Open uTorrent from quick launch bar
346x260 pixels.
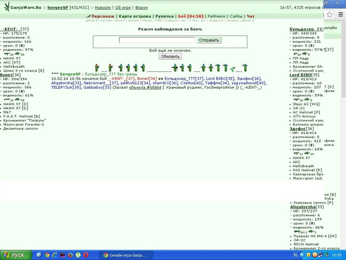pos(78,255)
